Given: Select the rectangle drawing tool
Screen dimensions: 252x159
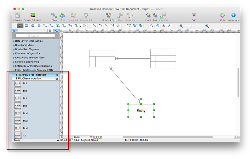Looking at the screenshot, I should pyautogui.click(x=26, y=26).
